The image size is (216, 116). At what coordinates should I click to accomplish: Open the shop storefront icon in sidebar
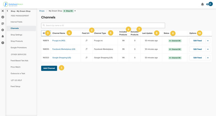coord(3,24)
